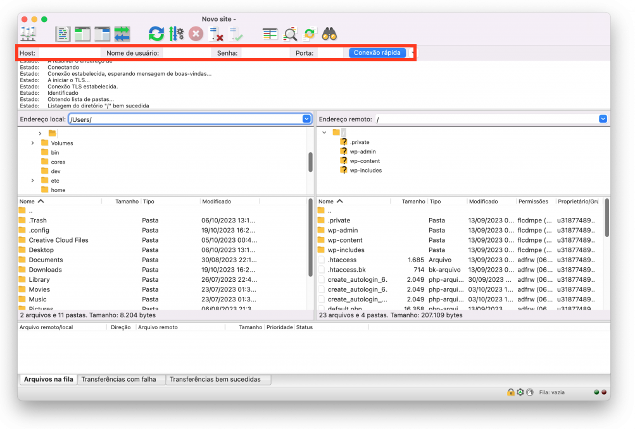Search for files with the binoculars icon

(x=329, y=34)
